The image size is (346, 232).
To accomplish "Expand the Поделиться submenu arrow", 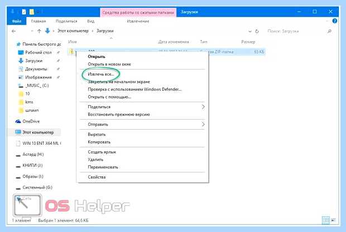I will [x=203, y=107].
